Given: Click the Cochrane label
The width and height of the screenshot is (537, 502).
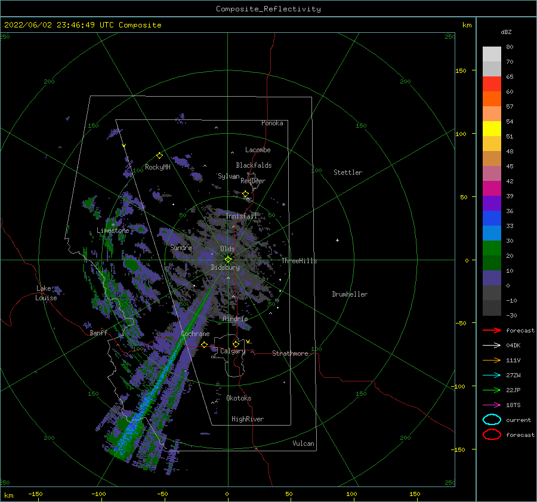Looking at the screenshot, I should pos(195,334).
